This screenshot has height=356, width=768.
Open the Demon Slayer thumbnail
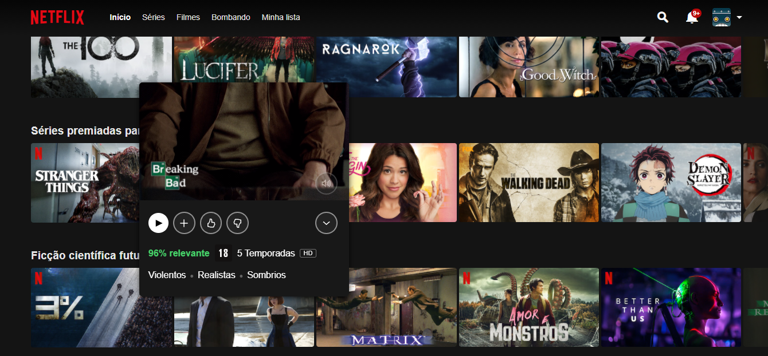pyautogui.click(x=671, y=183)
